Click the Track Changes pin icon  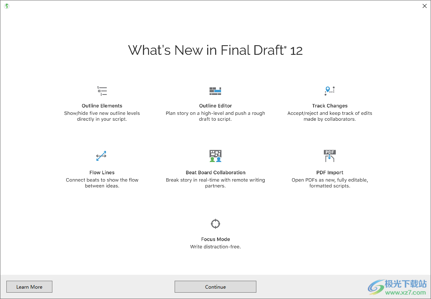tap(329, 91)
